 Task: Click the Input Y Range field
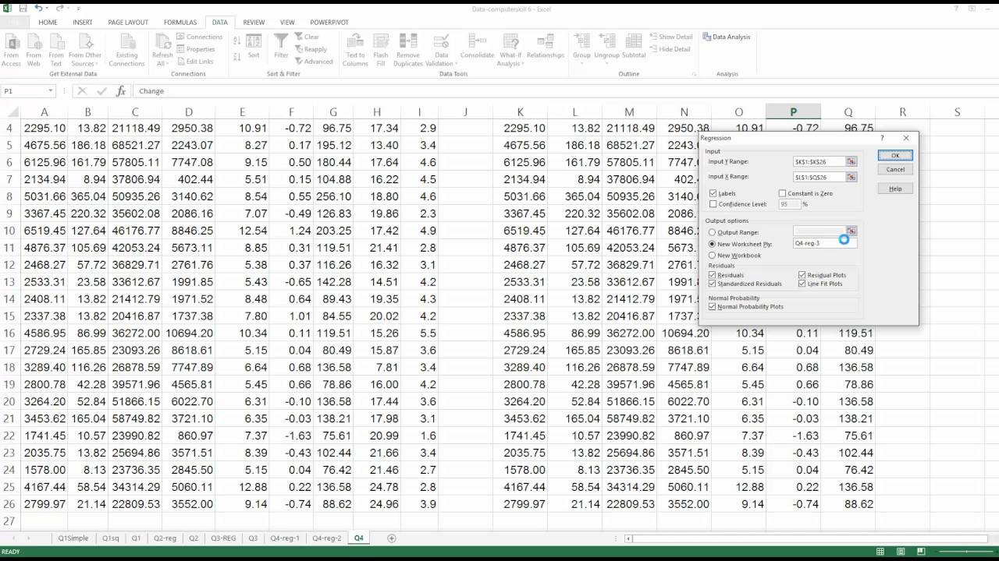click(x=819, y=161)
